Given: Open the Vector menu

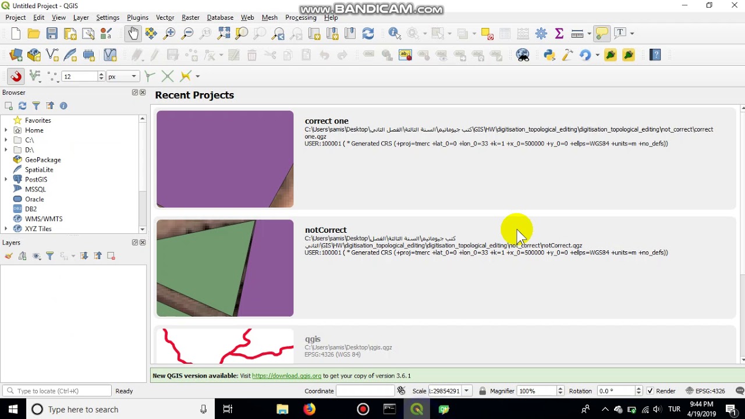Looking at the screenshot, I should 165,17.
